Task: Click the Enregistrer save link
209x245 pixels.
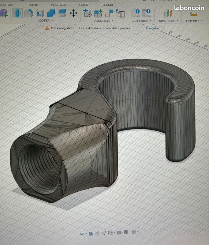Action: point(153,28)
